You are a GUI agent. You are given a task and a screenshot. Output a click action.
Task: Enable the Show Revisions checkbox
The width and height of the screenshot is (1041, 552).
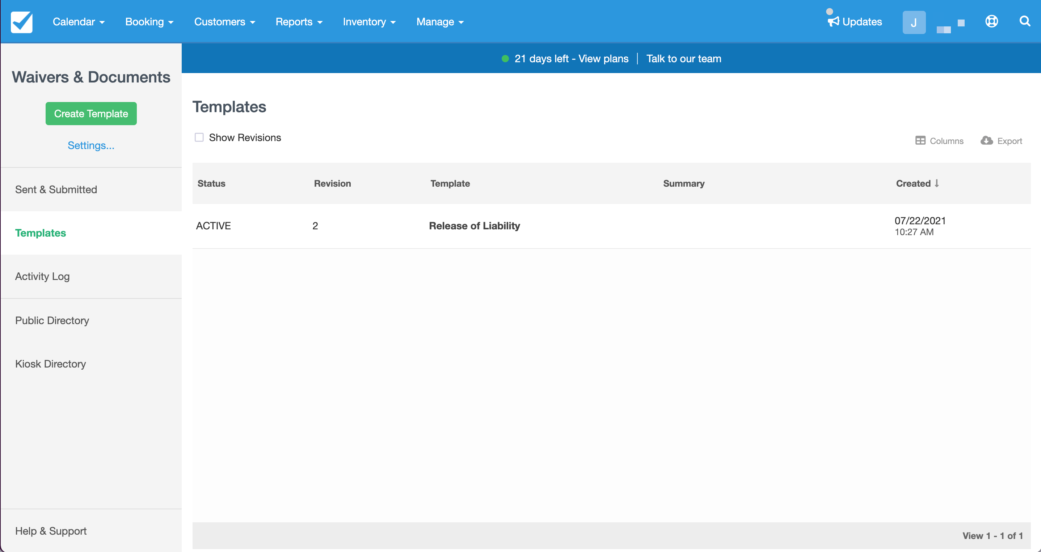(199, 137)
